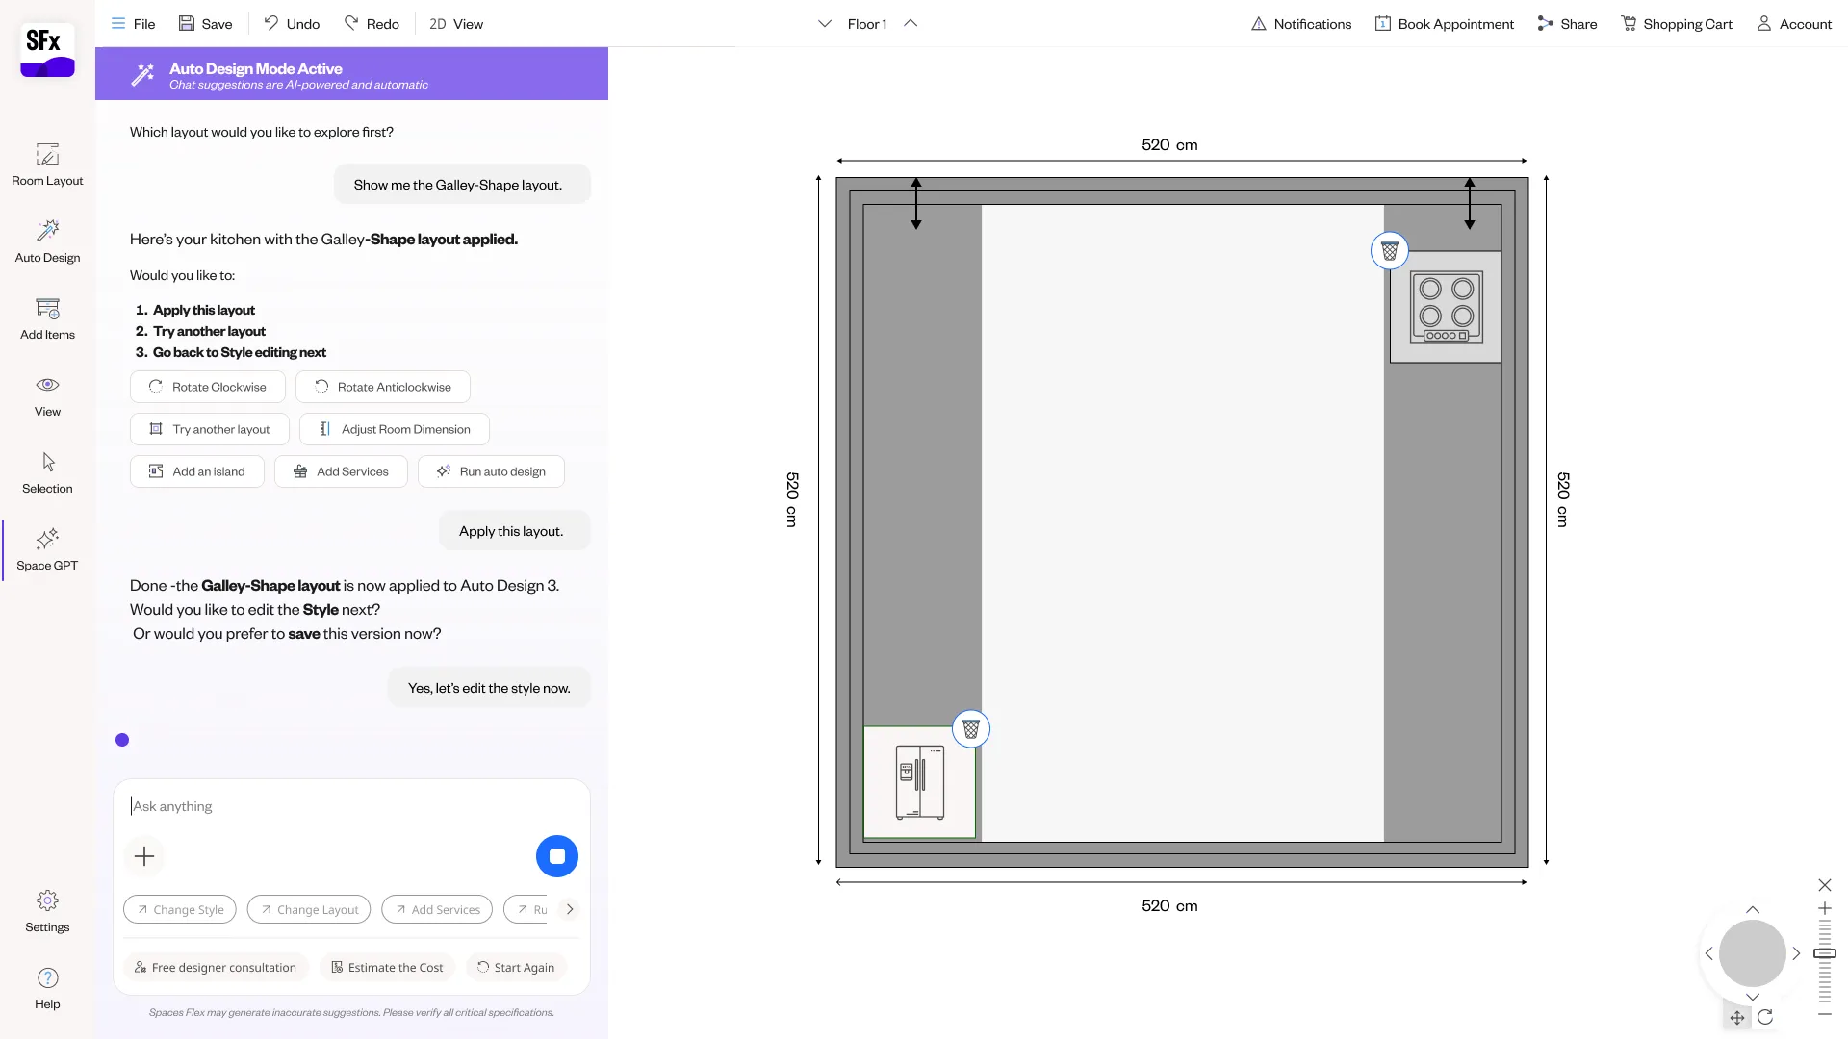
Task: Pan the view down with the navigator chevron
Action: [x=1753, y=997]
